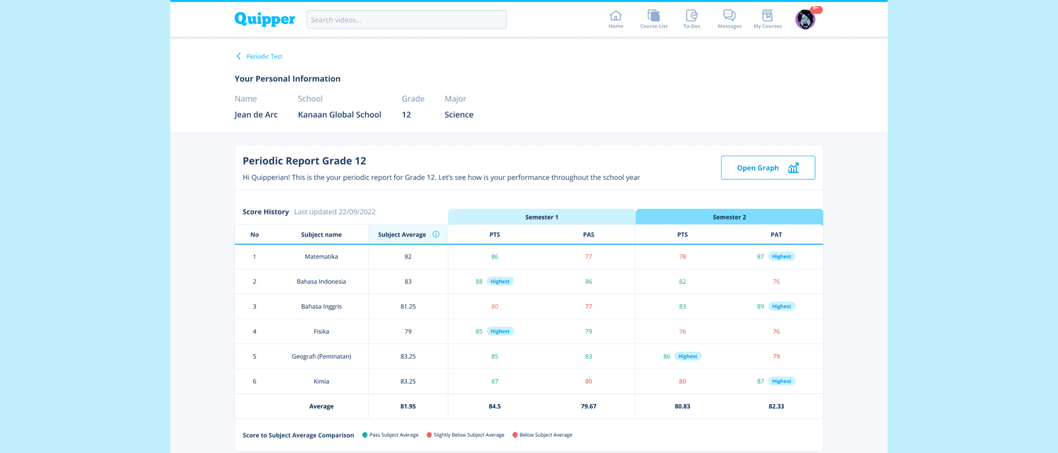Viewport: 1058px width, 453px height.
Task: Click the Open Graph button
Action: 768,168
